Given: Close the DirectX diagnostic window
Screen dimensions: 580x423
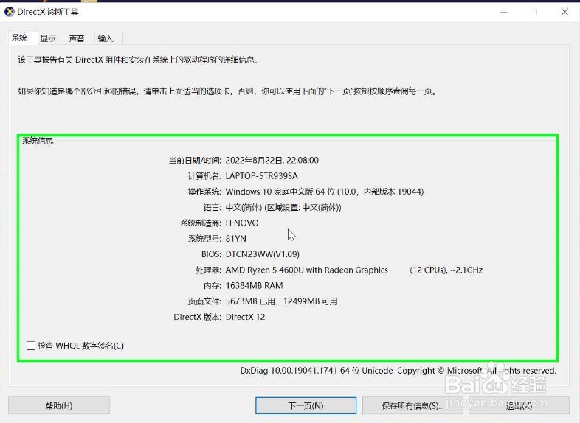Looking at the screenshot, I should click(565, 12).
